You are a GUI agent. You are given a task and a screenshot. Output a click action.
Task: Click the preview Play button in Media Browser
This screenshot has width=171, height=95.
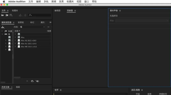[x=27, y=81]
